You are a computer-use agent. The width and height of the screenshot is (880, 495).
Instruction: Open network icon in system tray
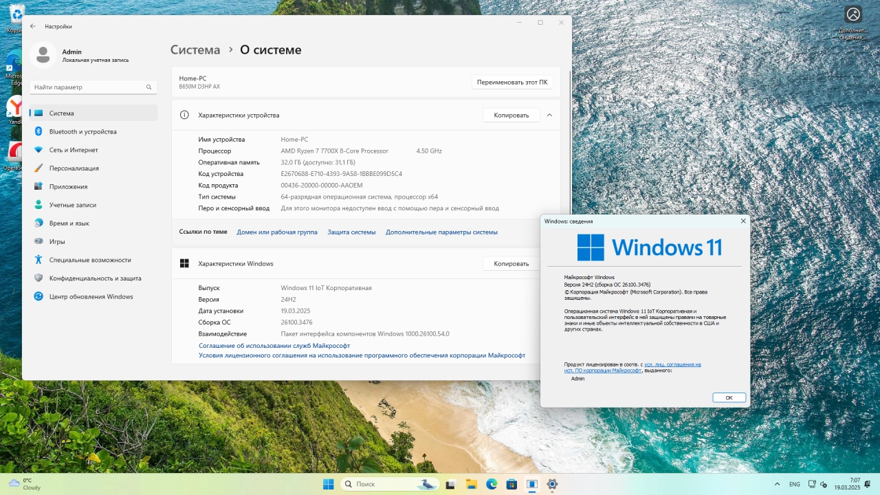click(813, 484)
